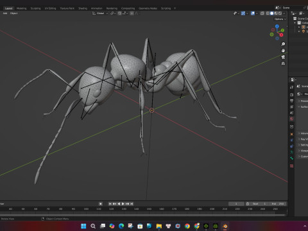Jump to the timeline start frame

coord(110,204)
